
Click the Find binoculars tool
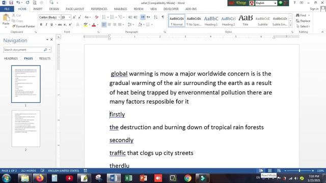coord(301,15)
